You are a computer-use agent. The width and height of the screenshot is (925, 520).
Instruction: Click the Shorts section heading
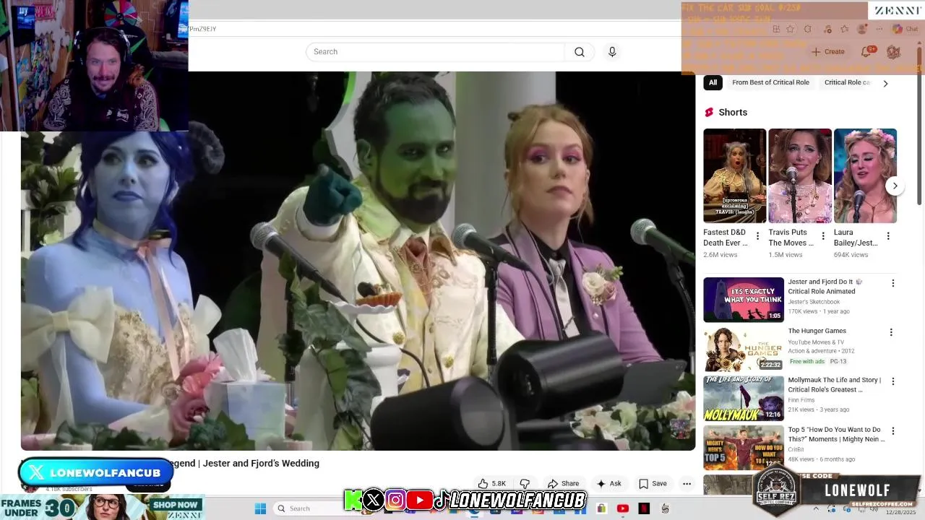(x=733, y=112)
